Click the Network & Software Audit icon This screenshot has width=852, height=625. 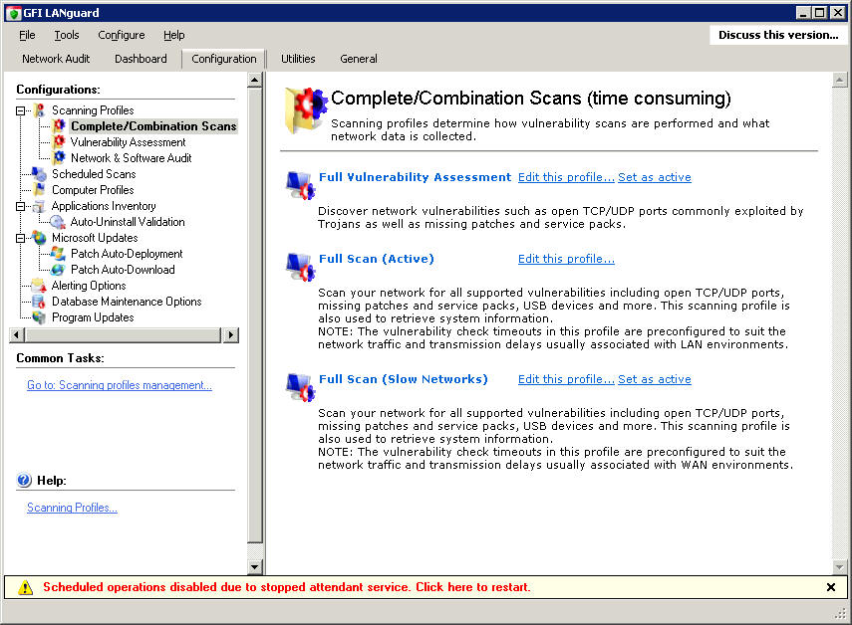point(59,158)
